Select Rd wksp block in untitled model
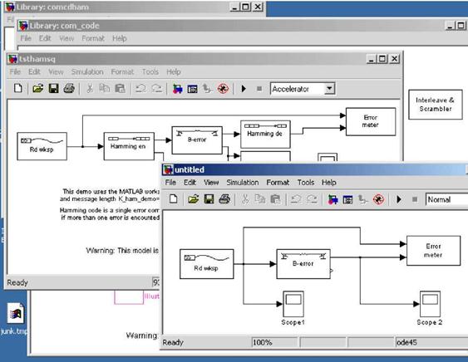Screen dimensions: 468x362 coord(206,264)
